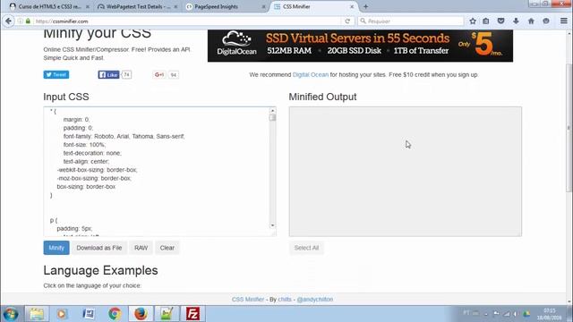The width and height of the screenshot is (573, 322).
Task: Switch to Curso de HTML5 e CSS3 tab
Action: point(49,6)
